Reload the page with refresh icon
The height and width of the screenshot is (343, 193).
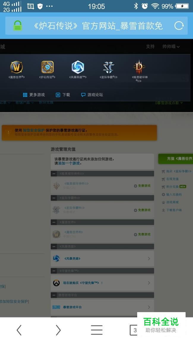coord(179,26)
